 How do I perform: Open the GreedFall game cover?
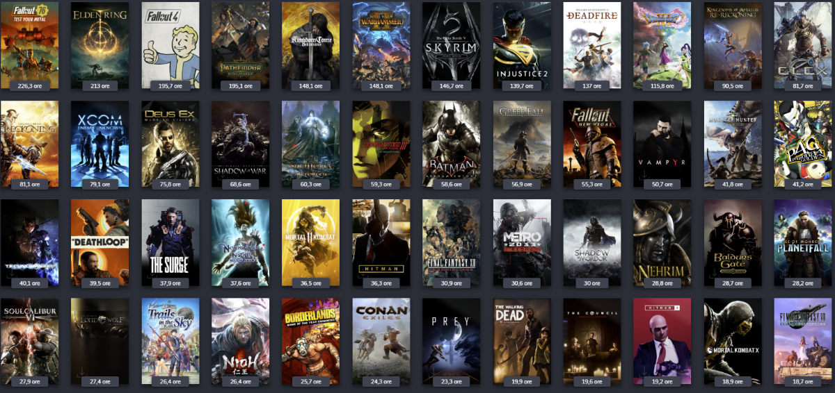522,144
